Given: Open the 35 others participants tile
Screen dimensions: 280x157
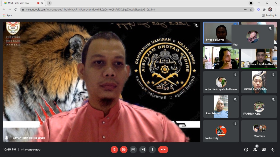Looking at the screenshot, I should (x=259, y=131).
